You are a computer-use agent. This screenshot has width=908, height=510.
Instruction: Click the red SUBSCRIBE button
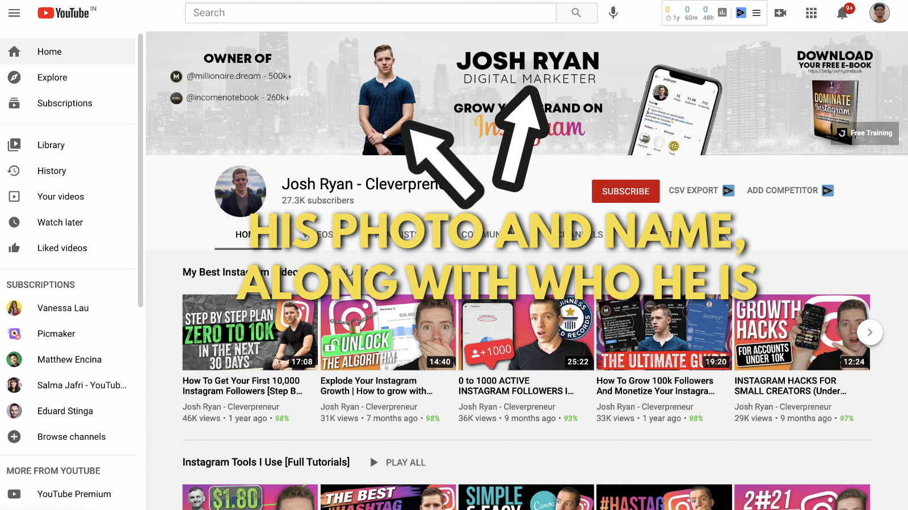[x=625, y=191]
